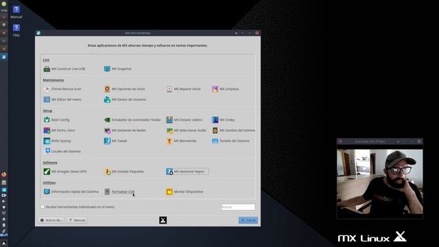Launch Firefox from the side panel
Image resolution: width=439 pixels, height=247 pixels.
[4, 174]
